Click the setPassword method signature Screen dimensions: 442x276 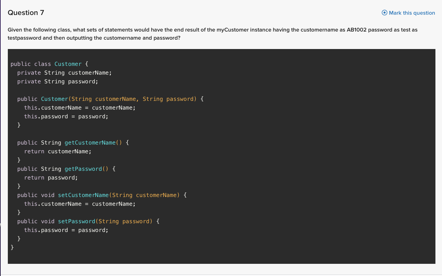click(x=88, y=221)
